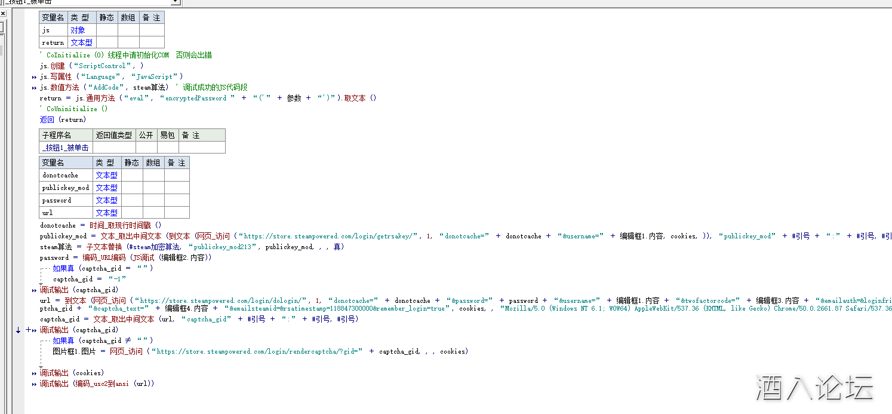Click the 对象 type cell of js
892x414 pixels.
(x=78, y=30)
